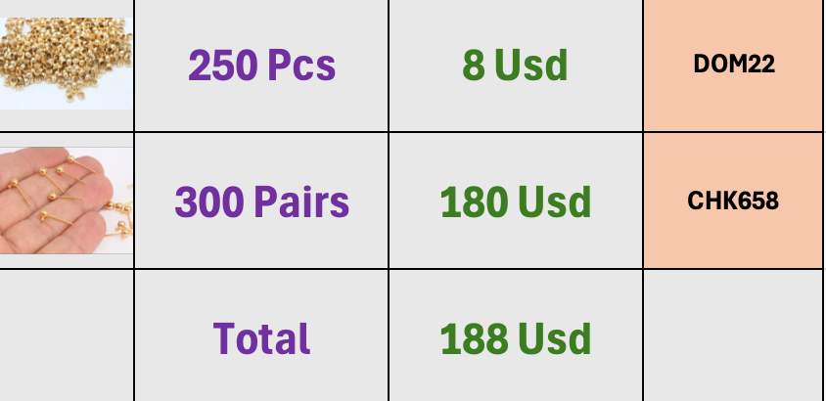Screen dimensions: 826x401
Task: Click the number 250 in purple
Action: [223, 66]
